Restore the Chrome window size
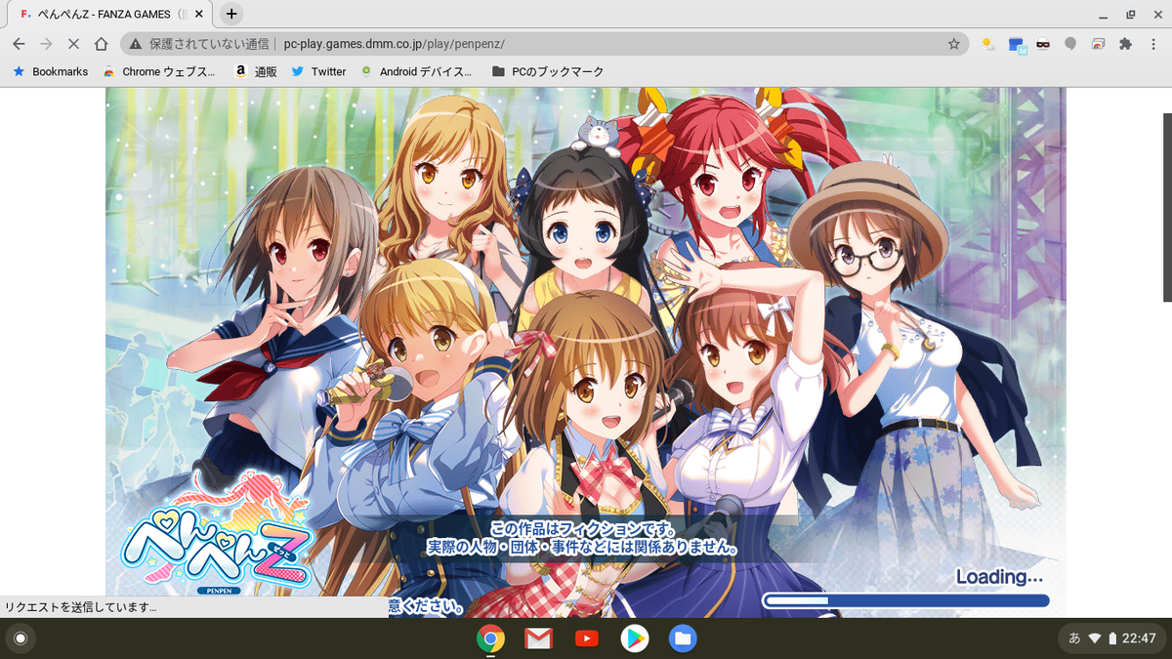Viewport: 1172px width, 659px height. (x=1130, y=14)
